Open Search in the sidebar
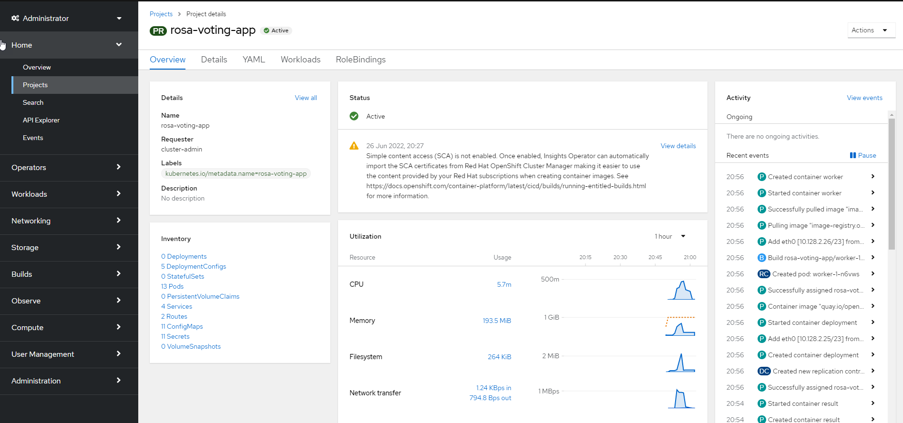This screenshot has height=423, width=903. point(75,102)
